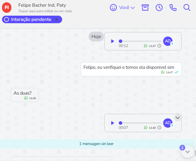
Task: Click the 1 mensagen sin leer banner
Action: (x=96, y=144)
